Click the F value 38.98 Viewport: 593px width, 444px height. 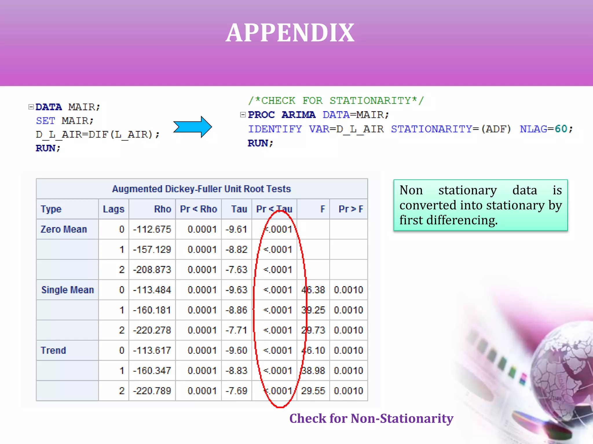pos(313,371)
